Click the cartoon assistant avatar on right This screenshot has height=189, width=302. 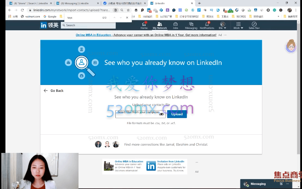tap(291, 46)
